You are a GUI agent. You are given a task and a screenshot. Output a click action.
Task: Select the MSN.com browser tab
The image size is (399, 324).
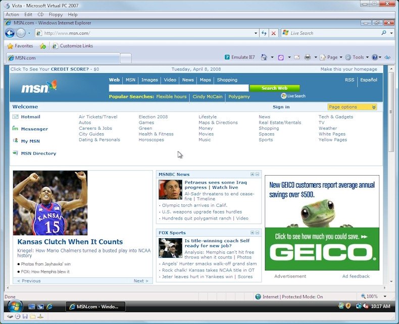coord(63,58)
